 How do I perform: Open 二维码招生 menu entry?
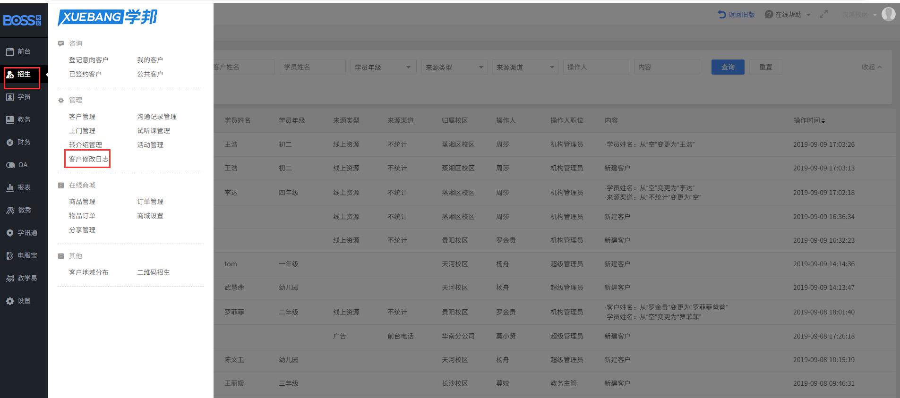(154, 272)
